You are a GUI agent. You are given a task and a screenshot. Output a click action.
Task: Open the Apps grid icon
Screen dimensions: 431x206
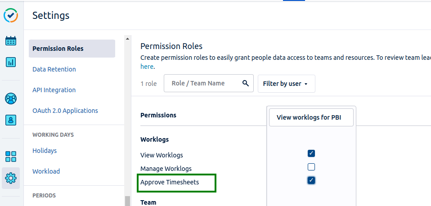point(10,157)
